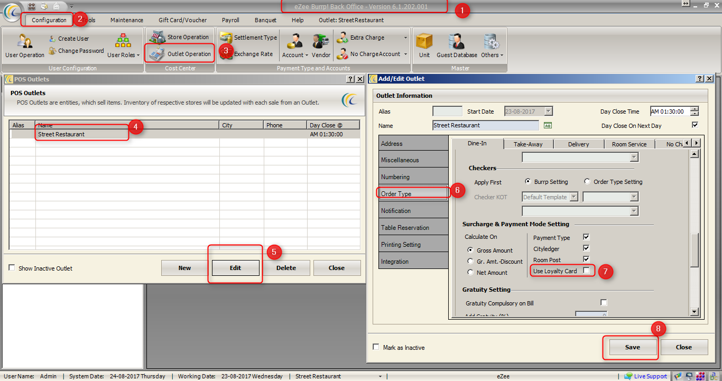Select Order Type Setting radio button

pos(587,181)
